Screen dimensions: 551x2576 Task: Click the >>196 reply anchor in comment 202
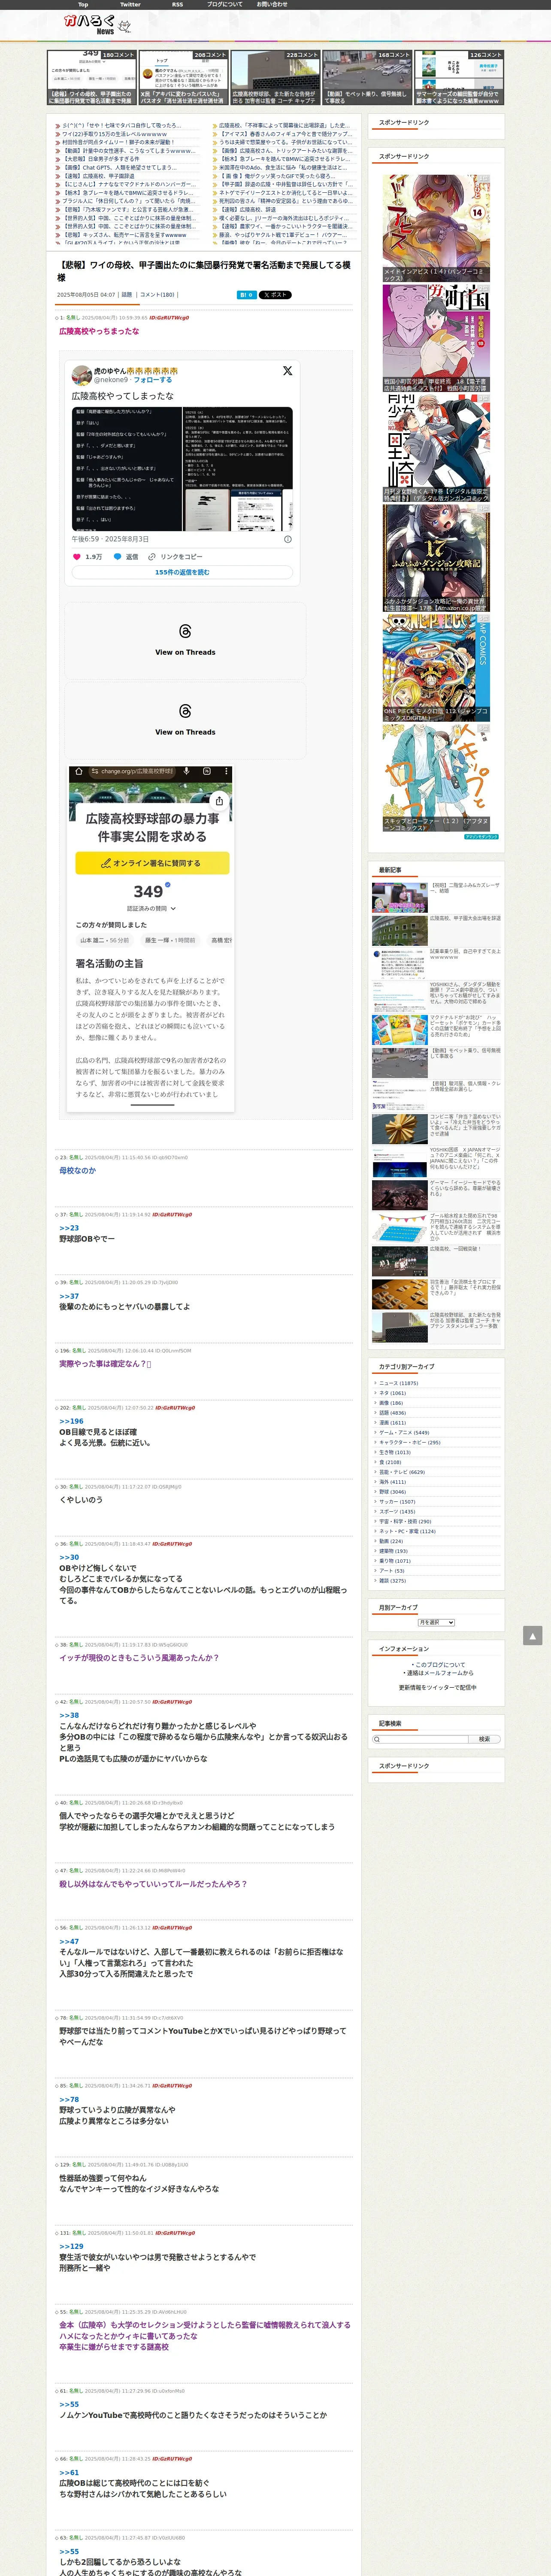[71, 1421]
